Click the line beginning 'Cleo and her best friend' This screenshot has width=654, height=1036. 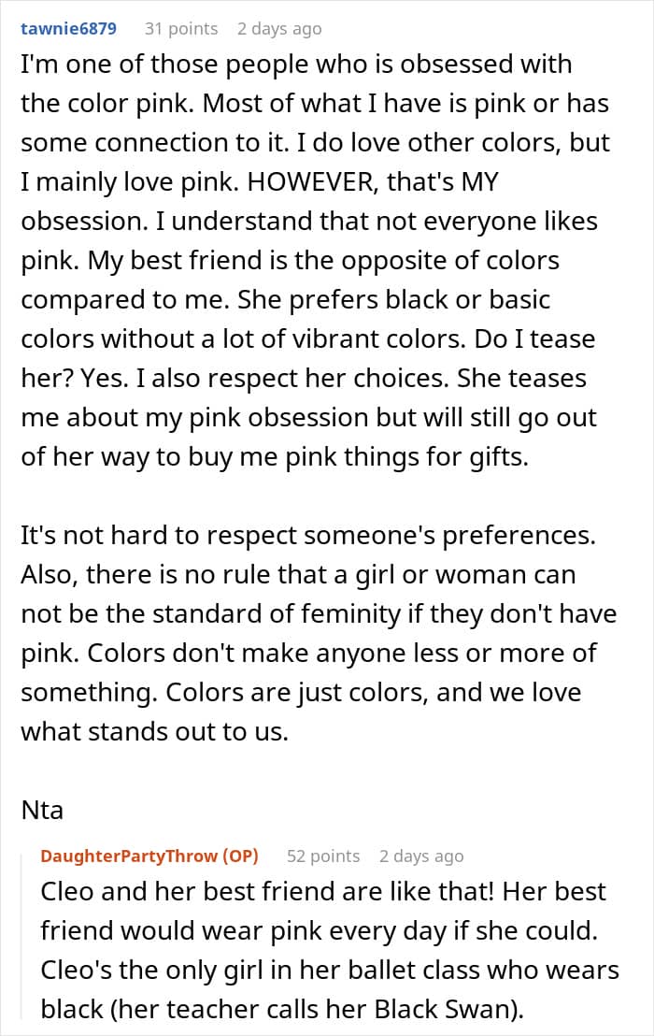[322, 891]
